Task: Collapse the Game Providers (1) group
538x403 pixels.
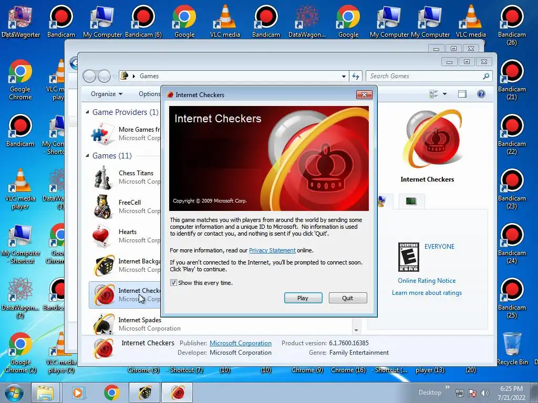Action: click(87, 112)
